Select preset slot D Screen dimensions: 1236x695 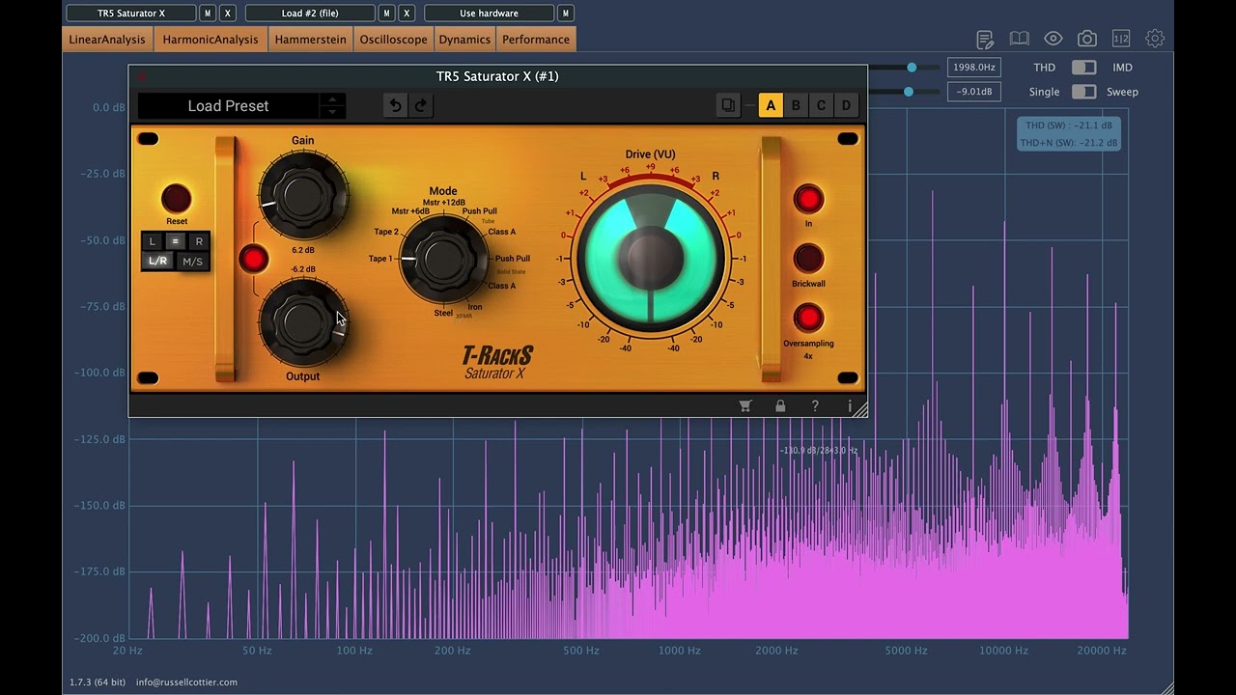[x=846, y=106]
